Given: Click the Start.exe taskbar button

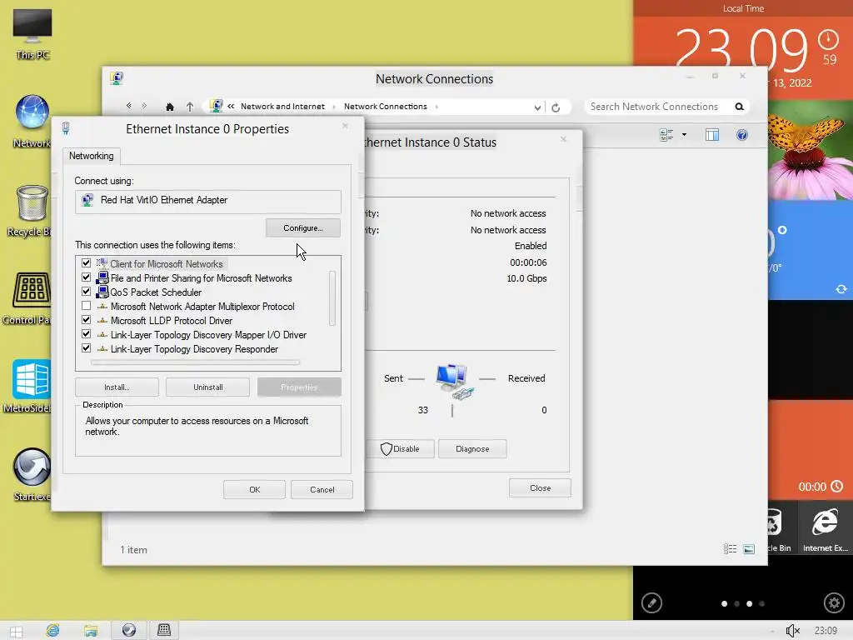Looking at the screenshot, I should point(129,630).
